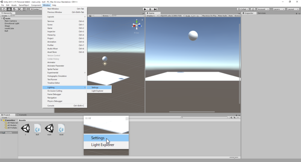Select the reset C# script asset
Image resolution: width=301 pixels, height=162 pixels.
click(61, 129)
